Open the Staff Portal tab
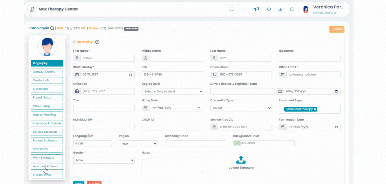The height and width of the screenshot is (184, 386). (47, 149)
